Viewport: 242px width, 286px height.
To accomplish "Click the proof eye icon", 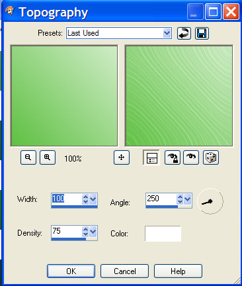I will [191, 158].
